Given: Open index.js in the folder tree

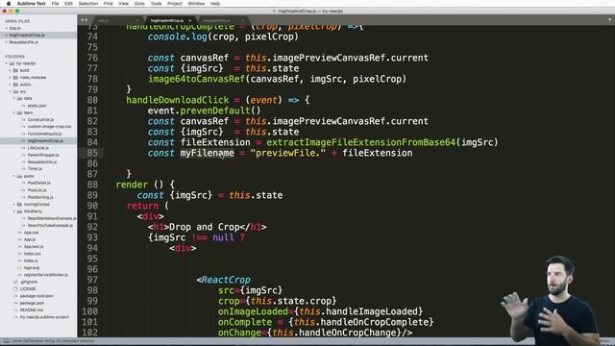Looking at the screenshot, I should [x=31, y=260].
